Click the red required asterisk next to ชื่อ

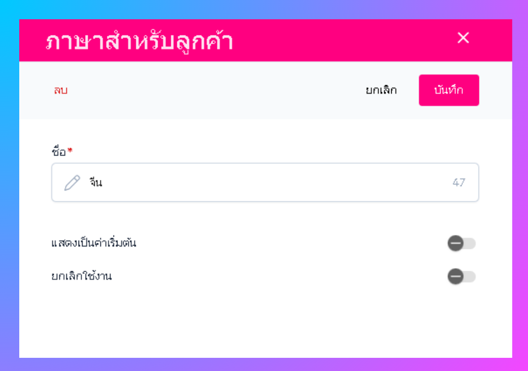click(70, 151)
